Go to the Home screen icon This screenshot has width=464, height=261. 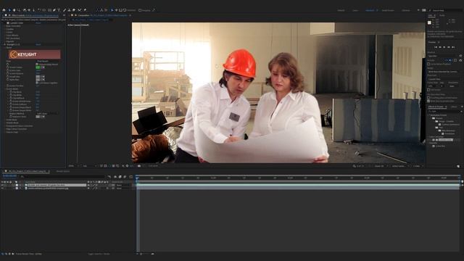click(4, 10)
